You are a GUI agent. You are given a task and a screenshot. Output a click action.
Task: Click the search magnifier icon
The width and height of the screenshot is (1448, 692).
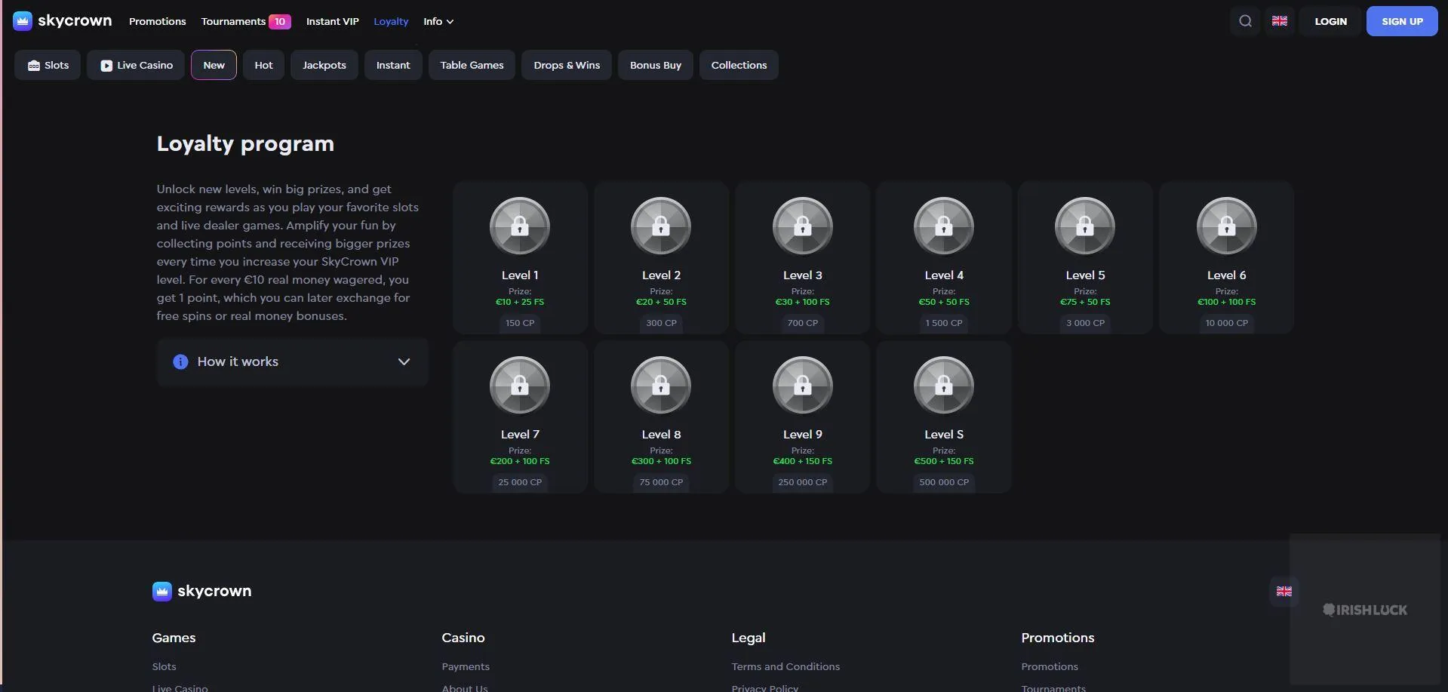1245,21
